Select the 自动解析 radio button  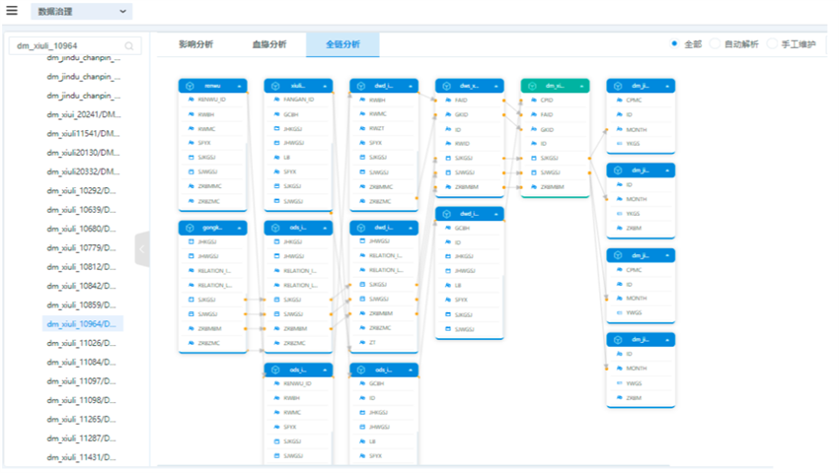(716, 44)
